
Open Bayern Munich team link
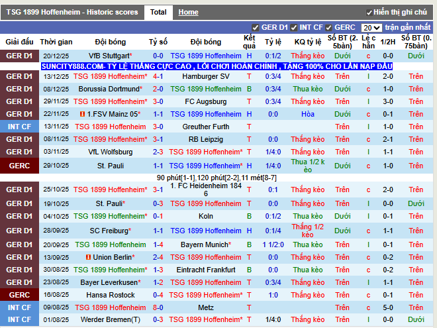point(205,245)
